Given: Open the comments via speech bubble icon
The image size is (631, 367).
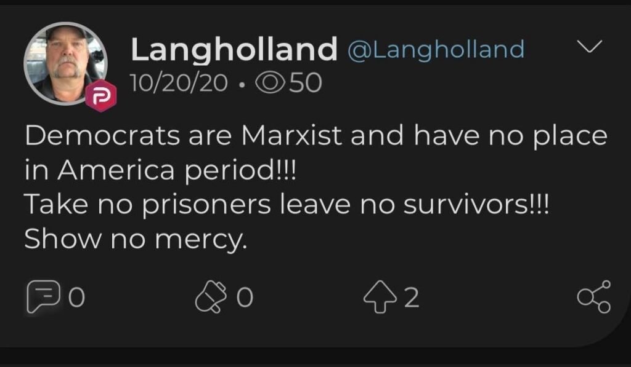Looking at the screenshot, I should [x=42, y=297].
